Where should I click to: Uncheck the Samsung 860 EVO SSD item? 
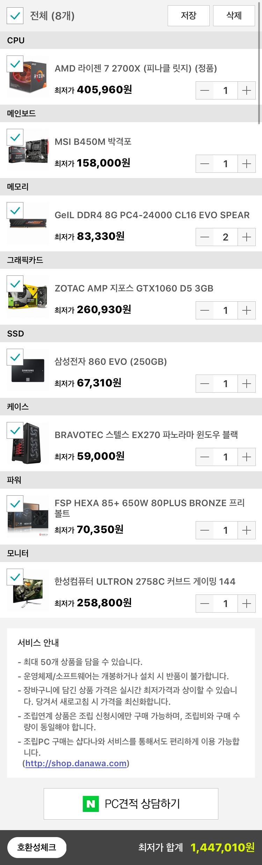point(15,357)
